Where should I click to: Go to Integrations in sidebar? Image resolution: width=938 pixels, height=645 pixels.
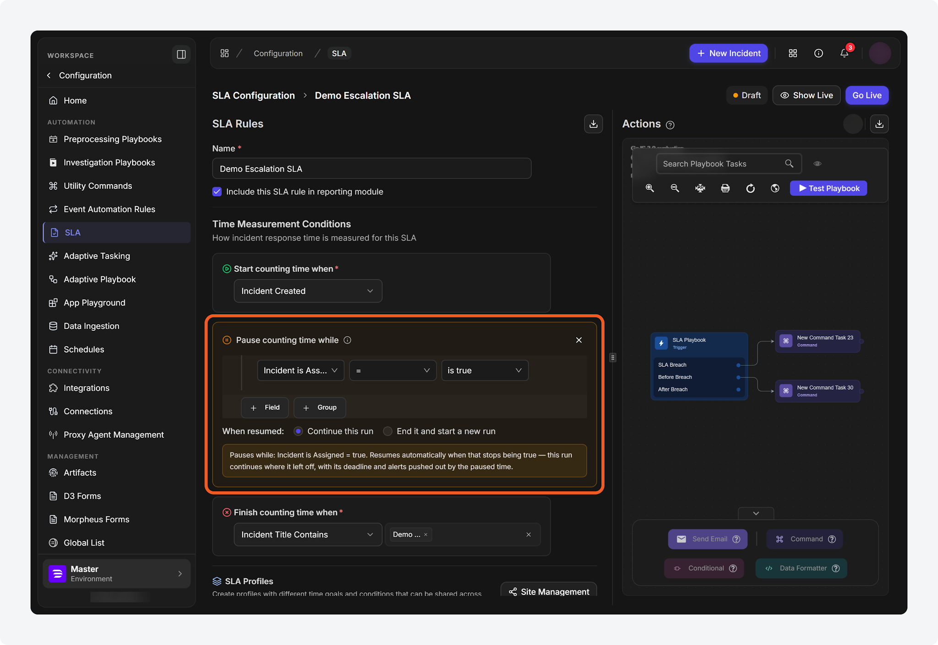[x=87, y=388]
